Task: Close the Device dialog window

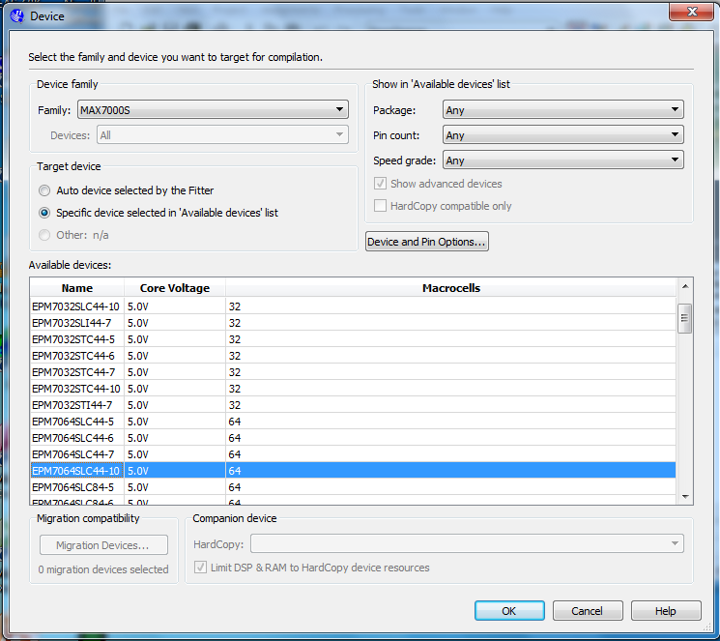Action: pos(692,12)
